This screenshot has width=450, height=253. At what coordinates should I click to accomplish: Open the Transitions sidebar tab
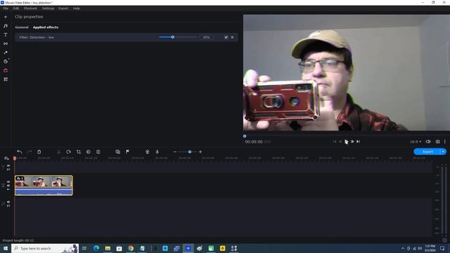[6, 44]
